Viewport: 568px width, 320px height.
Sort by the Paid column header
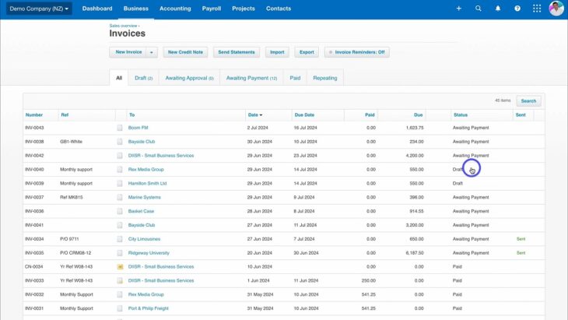tap(370, 115)
